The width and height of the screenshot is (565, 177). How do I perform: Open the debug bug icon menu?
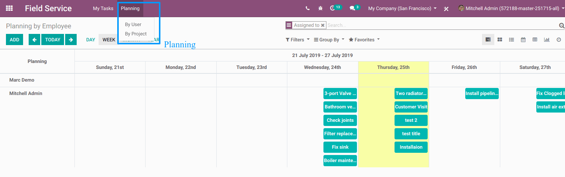coord(320,8)
